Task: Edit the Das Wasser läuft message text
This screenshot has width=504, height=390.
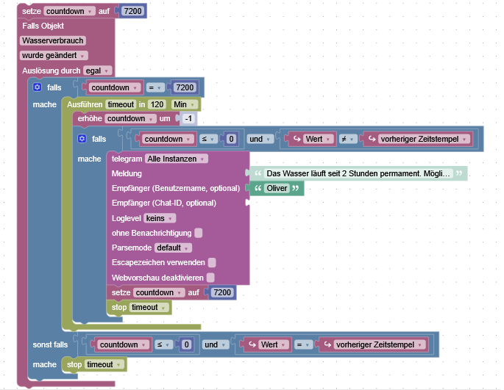Action: [358, 173]
